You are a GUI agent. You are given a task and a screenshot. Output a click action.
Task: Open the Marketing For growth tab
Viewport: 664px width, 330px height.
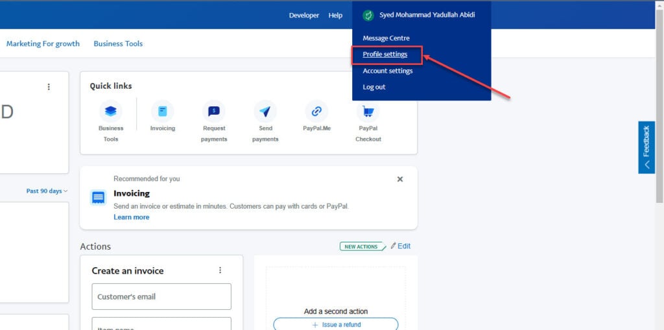[43, 43]
